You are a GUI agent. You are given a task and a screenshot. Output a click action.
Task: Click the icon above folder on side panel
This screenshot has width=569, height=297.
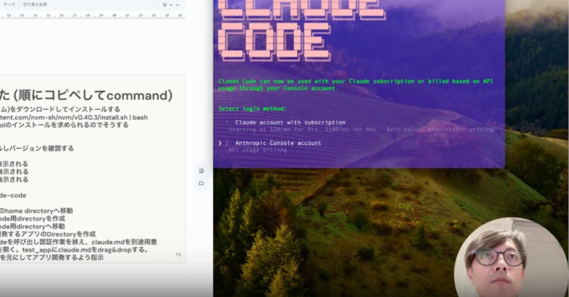click(202, 171)
